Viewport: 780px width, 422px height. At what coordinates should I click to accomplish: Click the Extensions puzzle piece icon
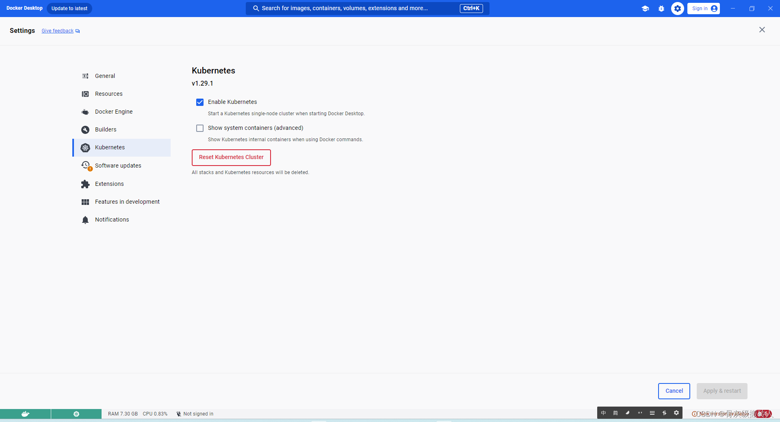tap(85, 184)
